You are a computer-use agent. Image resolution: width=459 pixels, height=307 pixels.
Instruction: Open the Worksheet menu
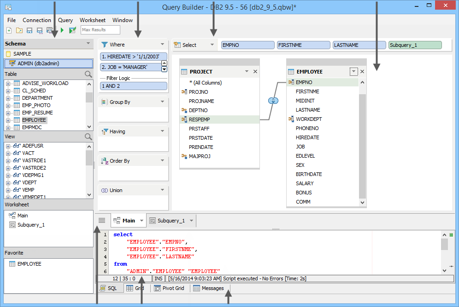point(92,20)
